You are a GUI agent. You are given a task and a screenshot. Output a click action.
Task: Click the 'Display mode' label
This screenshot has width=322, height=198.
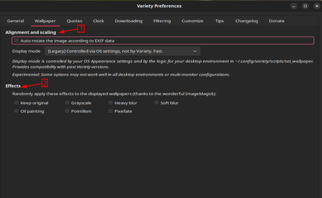[x=26, y=51]
